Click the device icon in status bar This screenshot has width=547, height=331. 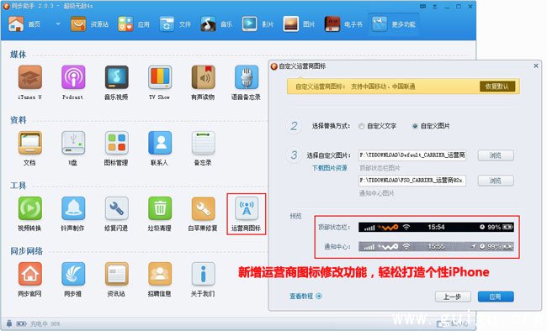coord(9,323)
